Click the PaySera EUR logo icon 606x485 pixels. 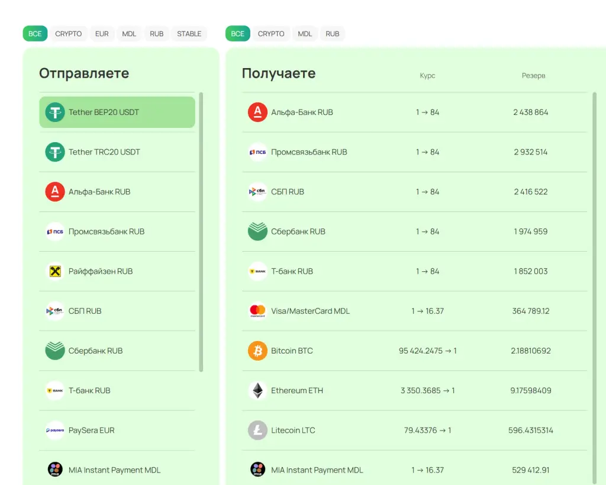55,431
